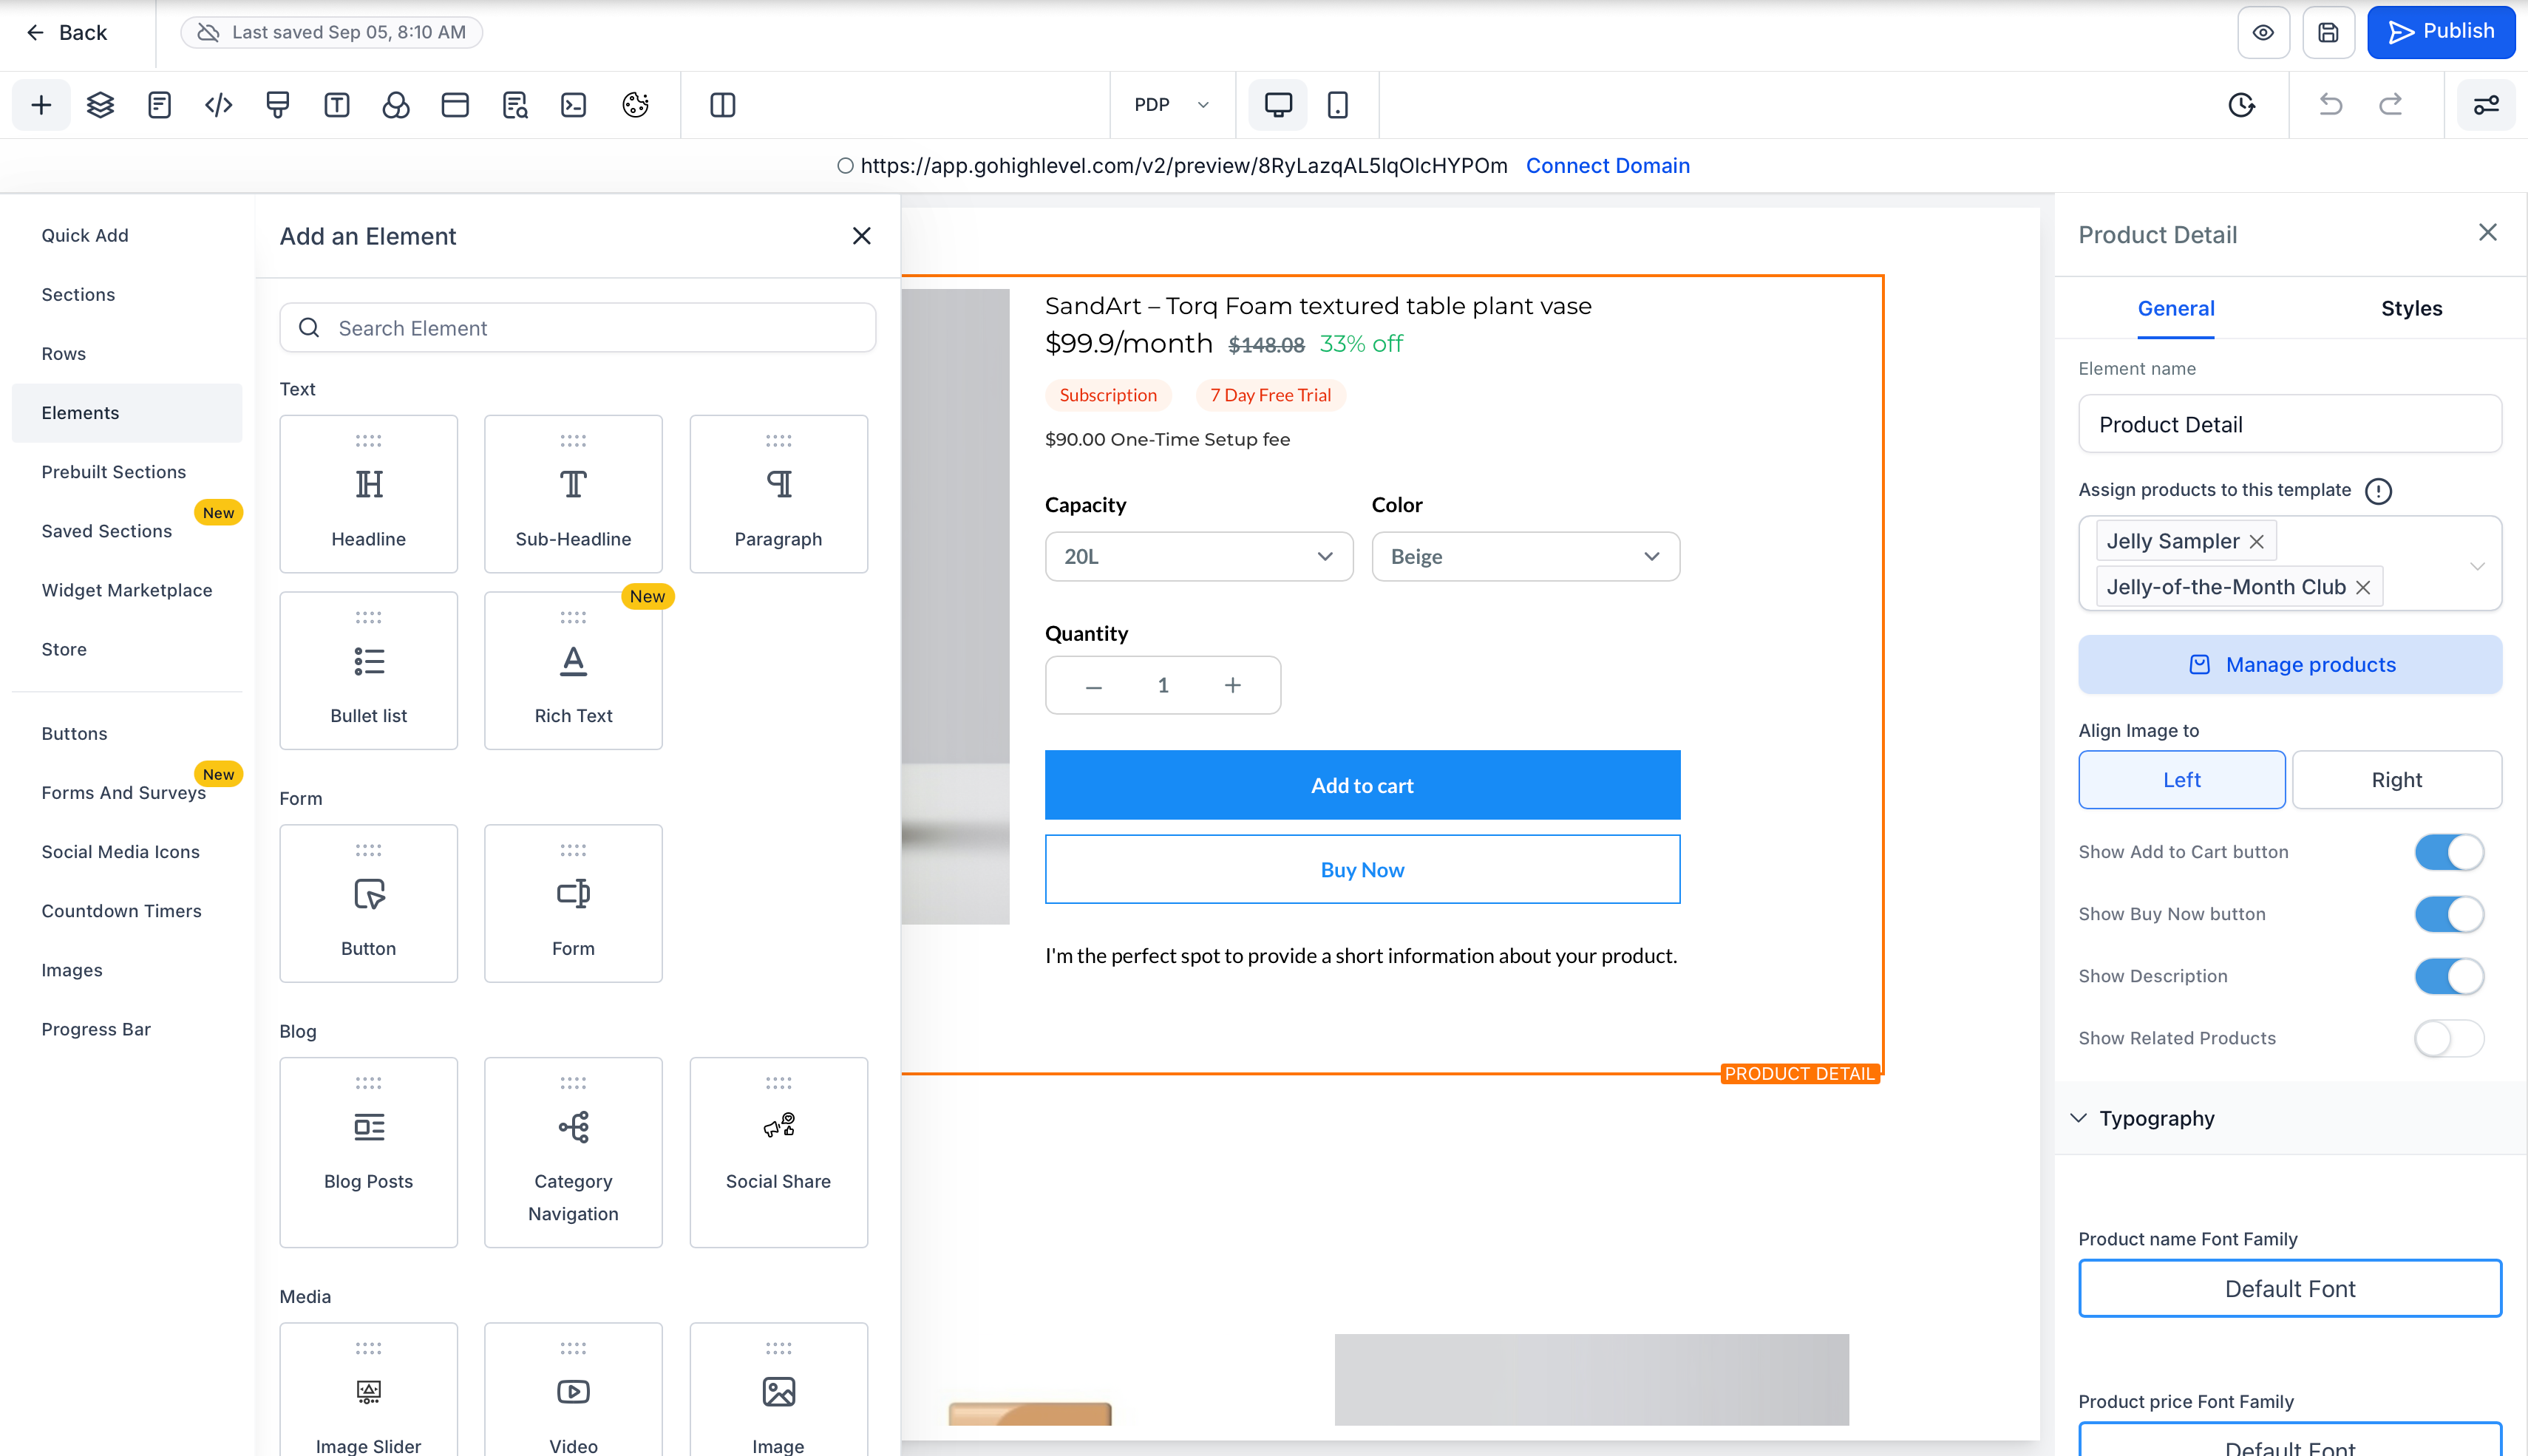Switch to the Styles tab
This screenshot has width=2528, height=1456.
[x=2411, y=308]
